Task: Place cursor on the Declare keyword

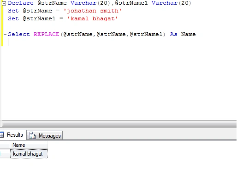Action: click(21, 3)
